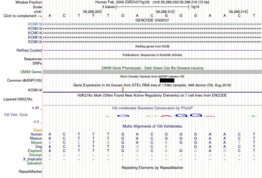Click the orange Gaps label
The image size is (262, 178).
(x=38, y=130)
